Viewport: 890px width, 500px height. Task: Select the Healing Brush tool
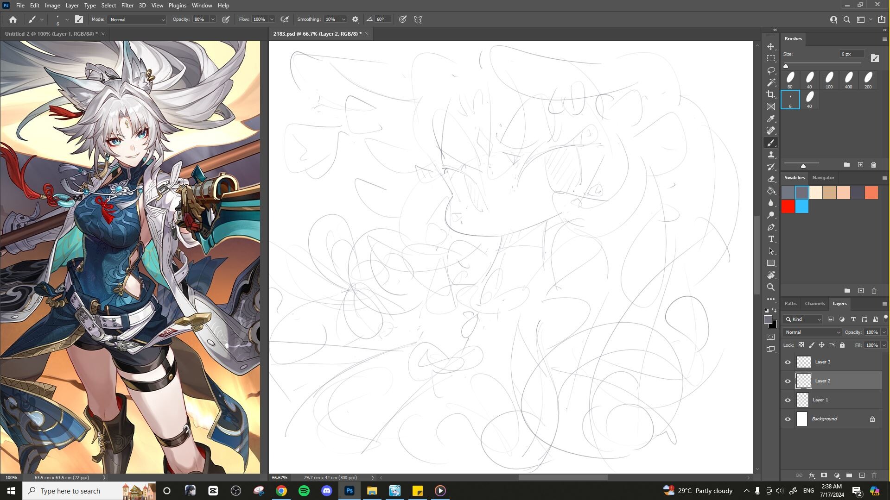pos(771,131)
